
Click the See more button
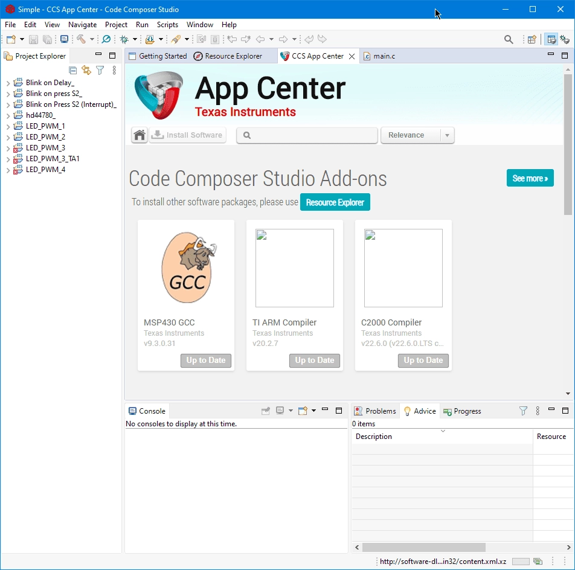tap(530, 178)
